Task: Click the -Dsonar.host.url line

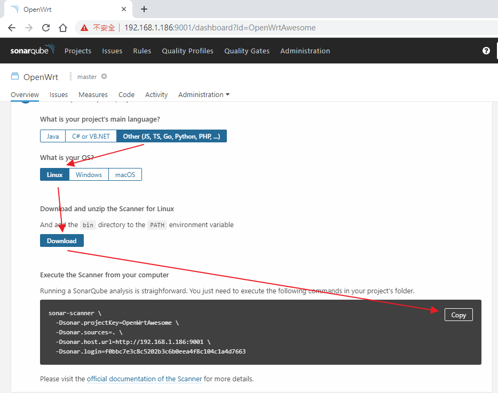Action: pyautogui.click(x=133, y=342)
